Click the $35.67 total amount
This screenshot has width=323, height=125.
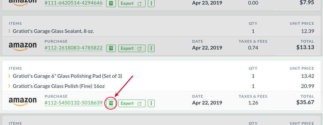tap(305, 102)
